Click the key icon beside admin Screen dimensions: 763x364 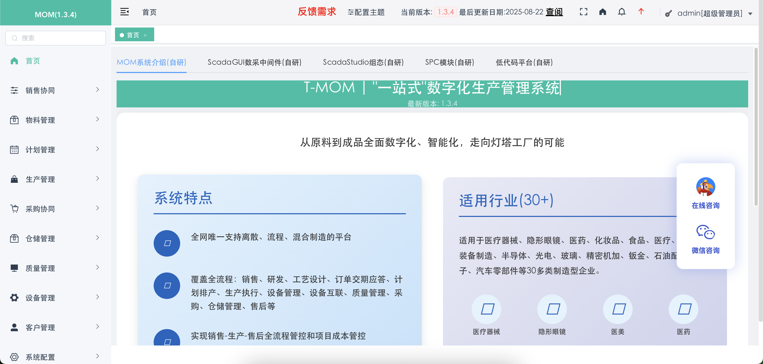[668, 13]
